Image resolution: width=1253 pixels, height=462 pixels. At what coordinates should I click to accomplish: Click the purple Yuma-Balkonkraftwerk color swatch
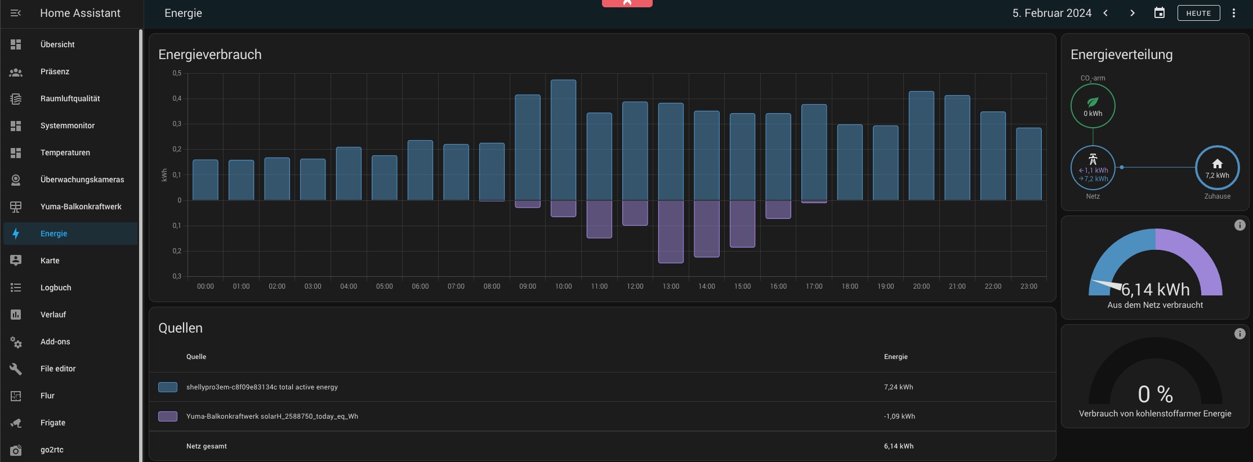click(x=168, y=416)
